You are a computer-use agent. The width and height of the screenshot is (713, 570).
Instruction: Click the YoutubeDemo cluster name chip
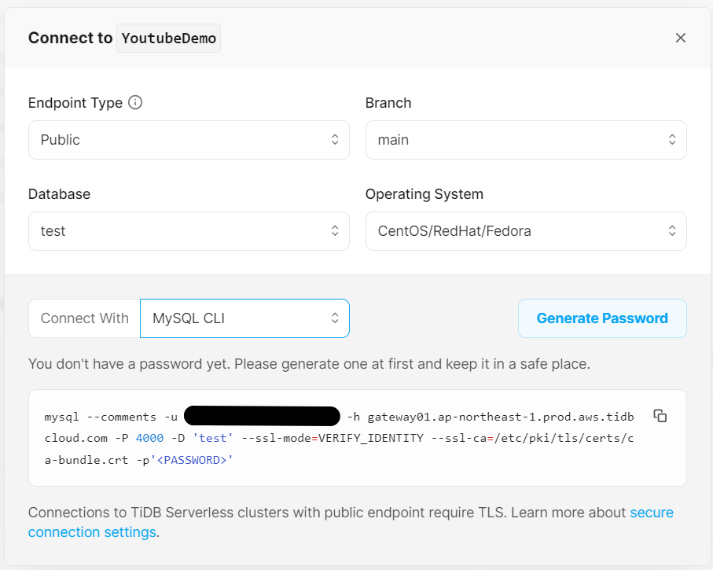point(168,38)
